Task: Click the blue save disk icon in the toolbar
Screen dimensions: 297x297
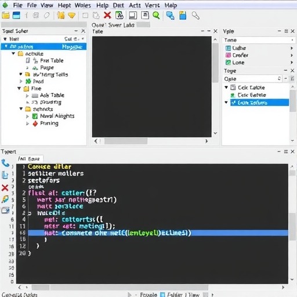Action: click(x=183, y=15)
